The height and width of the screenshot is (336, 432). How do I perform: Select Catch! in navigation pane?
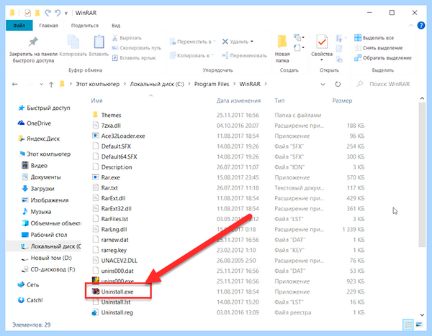click(x=30, y=300)
